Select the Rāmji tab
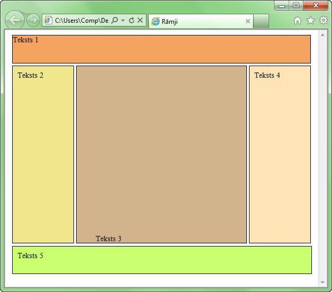 [x=196, y=21]
